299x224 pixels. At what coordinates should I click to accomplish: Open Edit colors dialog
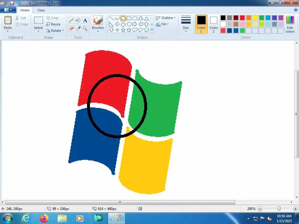[x=290, y=24]
